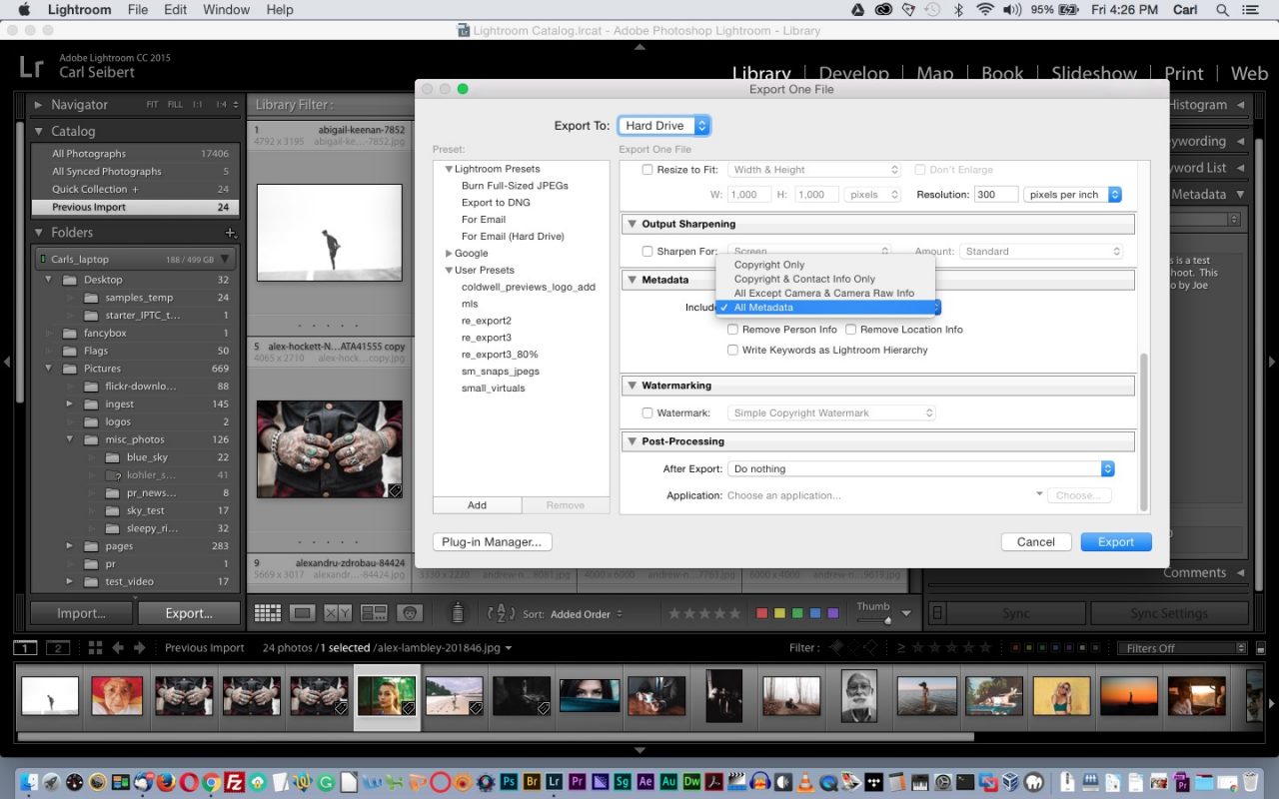
Task: Select the Painter spray can tool
Action: (x=458, y=612)
